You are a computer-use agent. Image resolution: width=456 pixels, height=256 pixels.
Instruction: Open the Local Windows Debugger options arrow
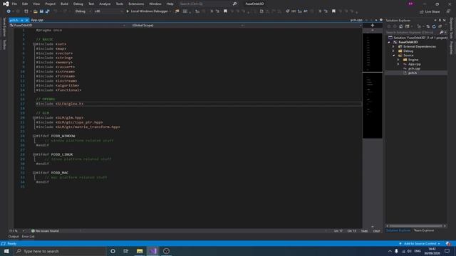click(170, 11)
